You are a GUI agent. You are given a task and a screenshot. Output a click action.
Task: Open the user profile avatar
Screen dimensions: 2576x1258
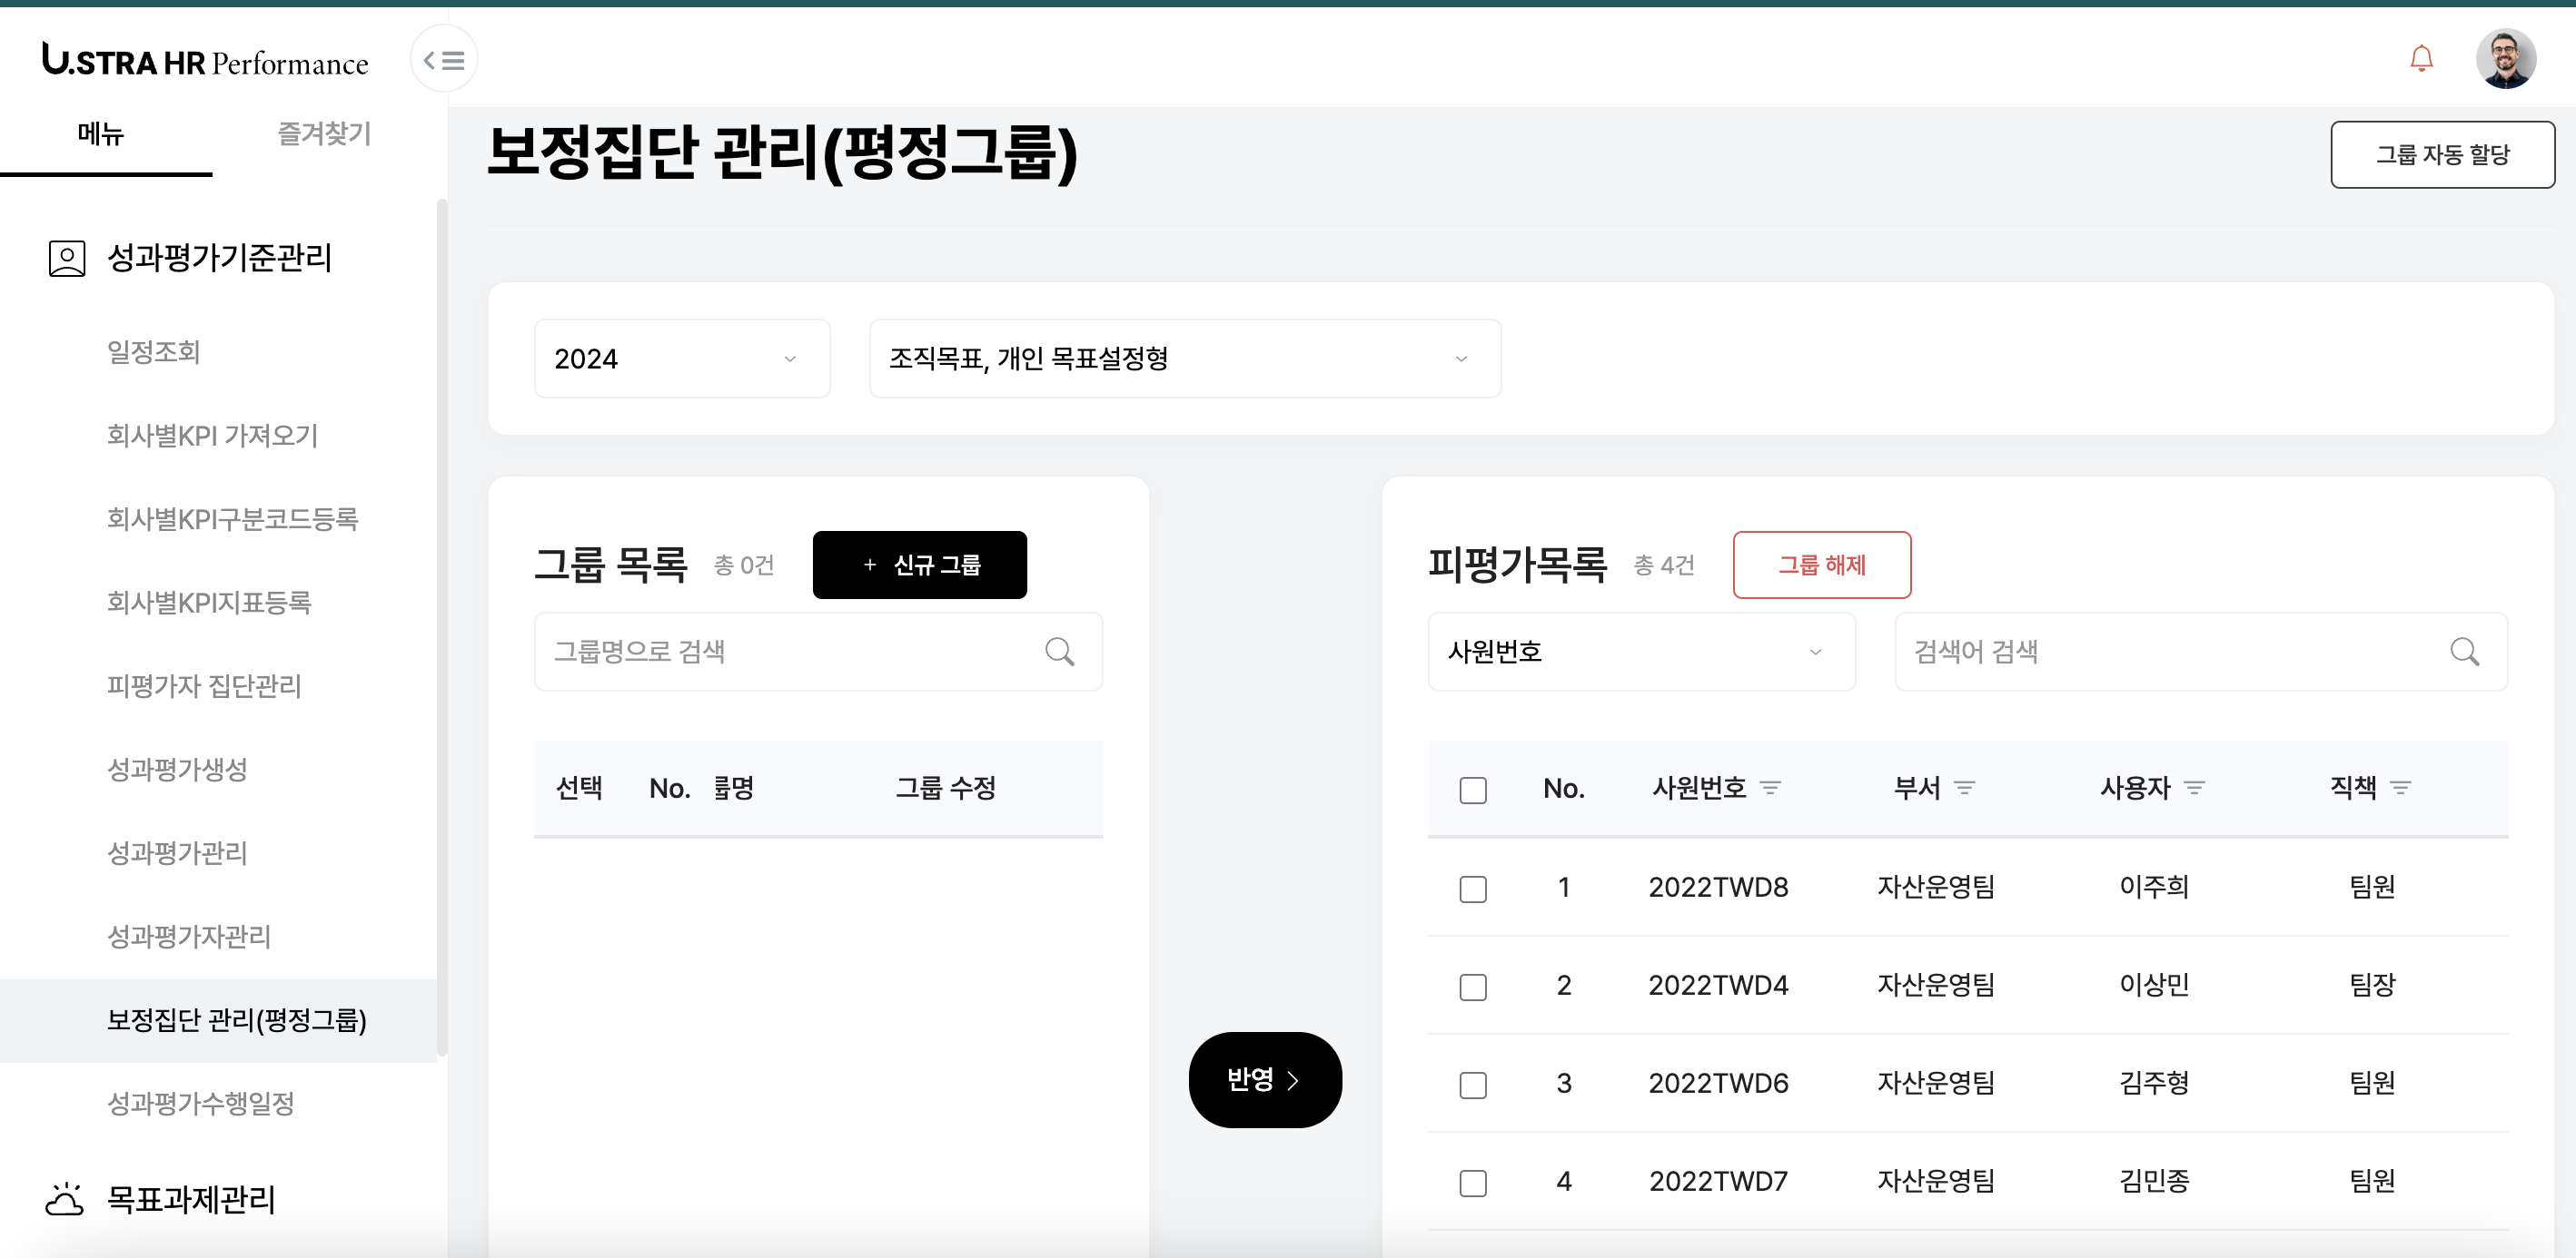click(2504, 59)
